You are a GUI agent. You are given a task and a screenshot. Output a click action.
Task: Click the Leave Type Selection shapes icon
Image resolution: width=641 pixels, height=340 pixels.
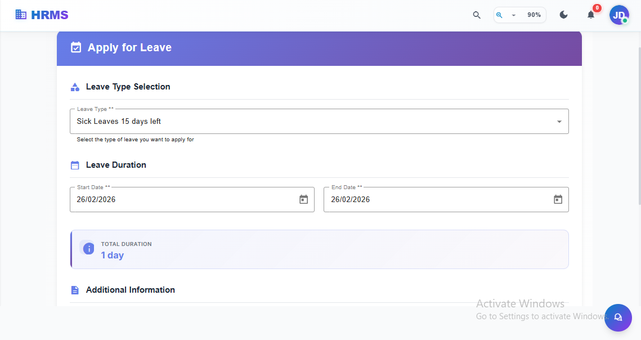click(75, 87)
